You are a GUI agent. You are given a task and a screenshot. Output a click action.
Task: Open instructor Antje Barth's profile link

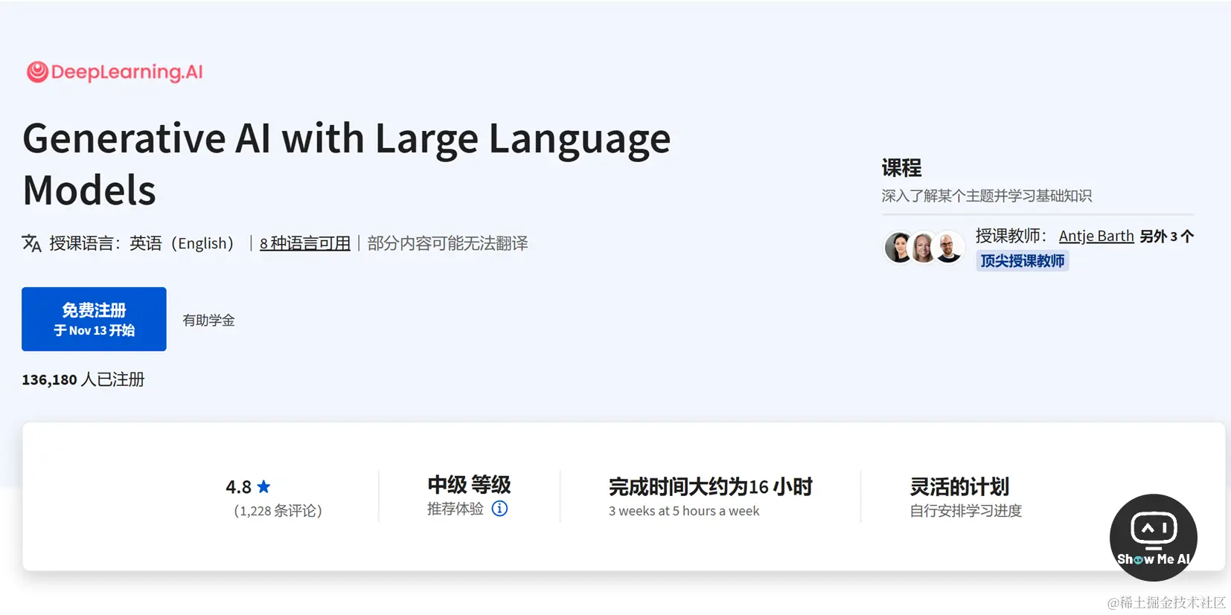click(1096, 236)
